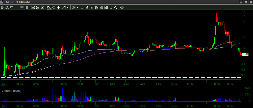
Task: Select the arrow pointer tool
Action: pos(49,7)
